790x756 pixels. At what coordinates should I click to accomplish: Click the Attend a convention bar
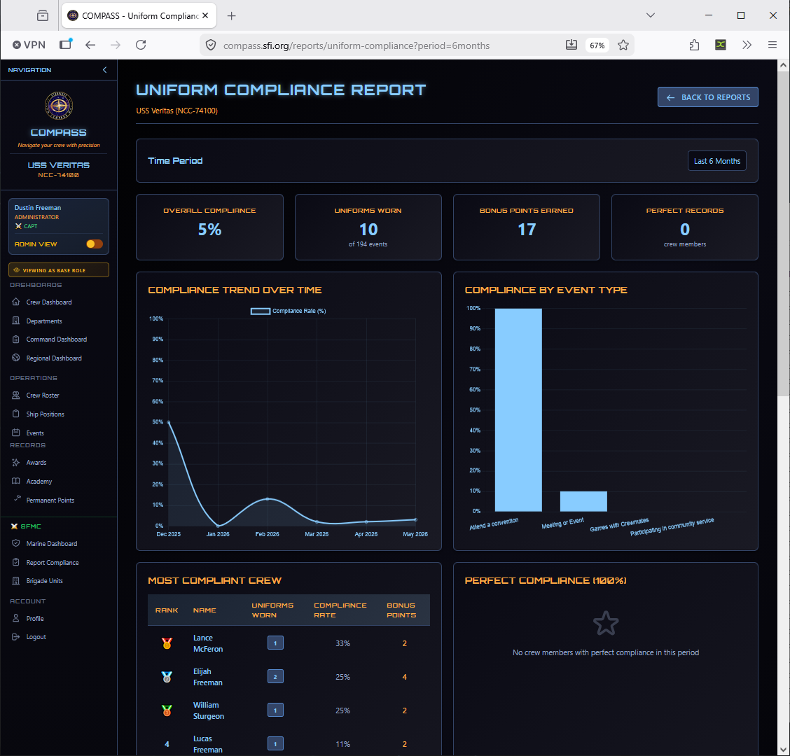point(518,409)
